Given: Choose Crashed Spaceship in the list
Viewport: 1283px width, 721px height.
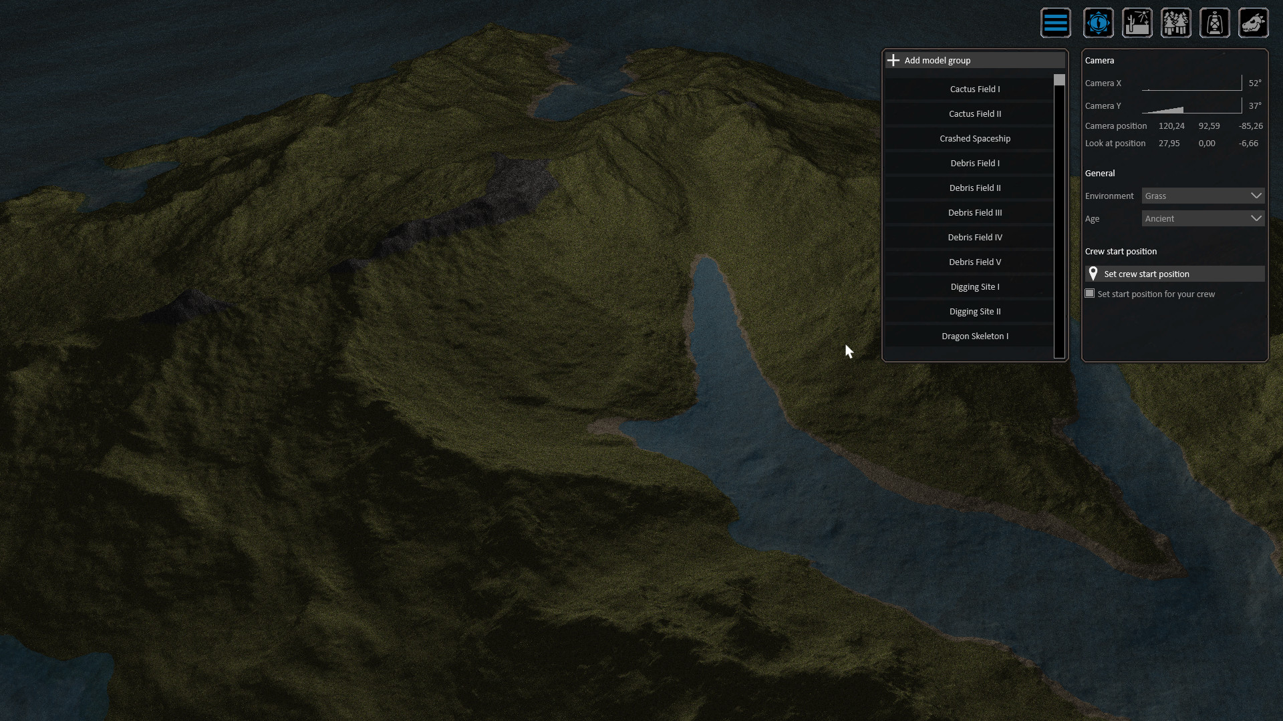Looking at the screenshot, I should click(975, 138).
